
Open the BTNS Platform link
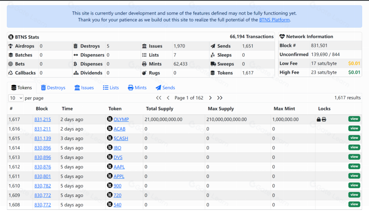(x=274, y=20)
